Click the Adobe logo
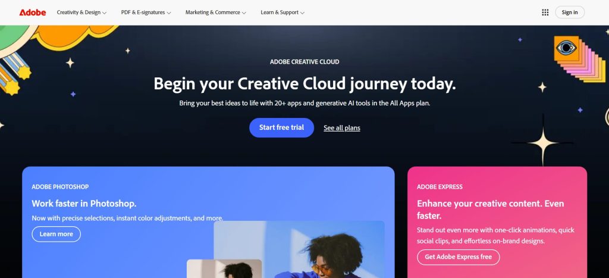The width and height of the screenshot is (609, 278). pos(33,13)
